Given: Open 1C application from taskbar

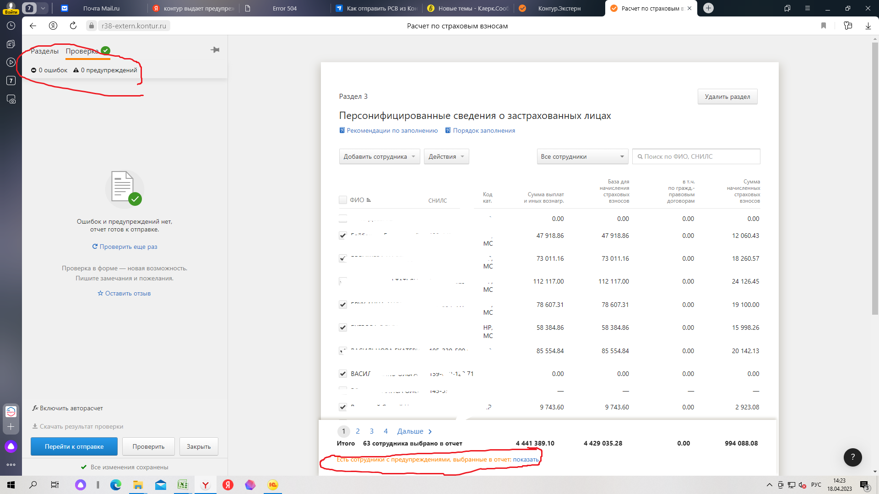Looking at the screenshot, I should click(x=273, y=485).
